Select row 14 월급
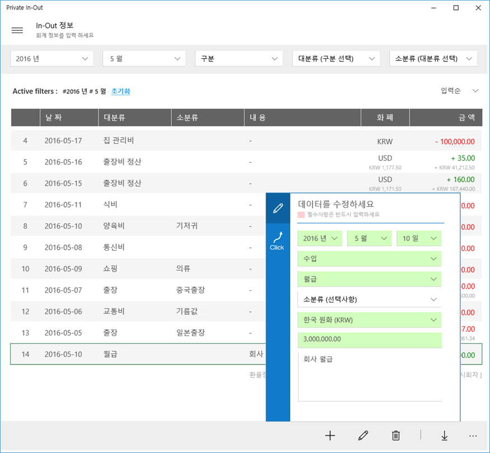The image size is (490, 453). [138, 354]
